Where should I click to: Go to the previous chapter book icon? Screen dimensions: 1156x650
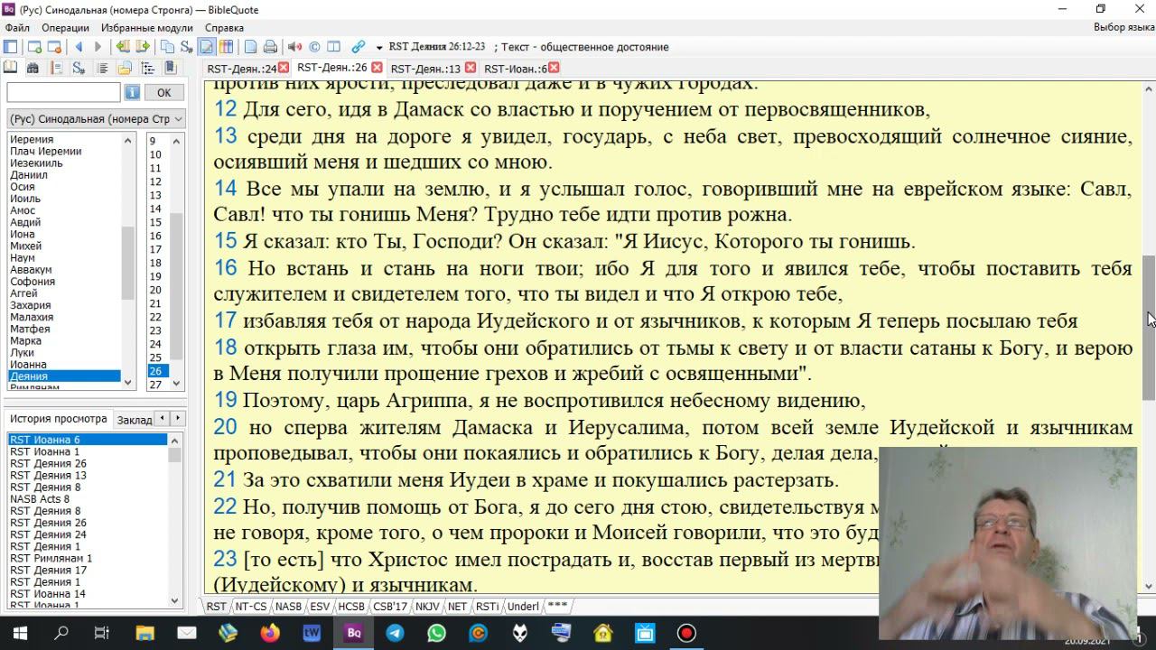[122, 47]
